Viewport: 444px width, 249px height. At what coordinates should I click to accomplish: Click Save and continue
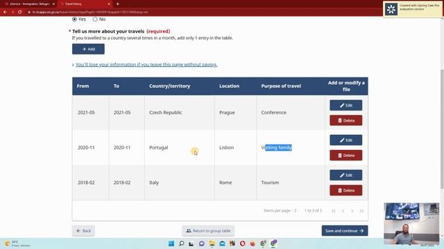(345, 230)
